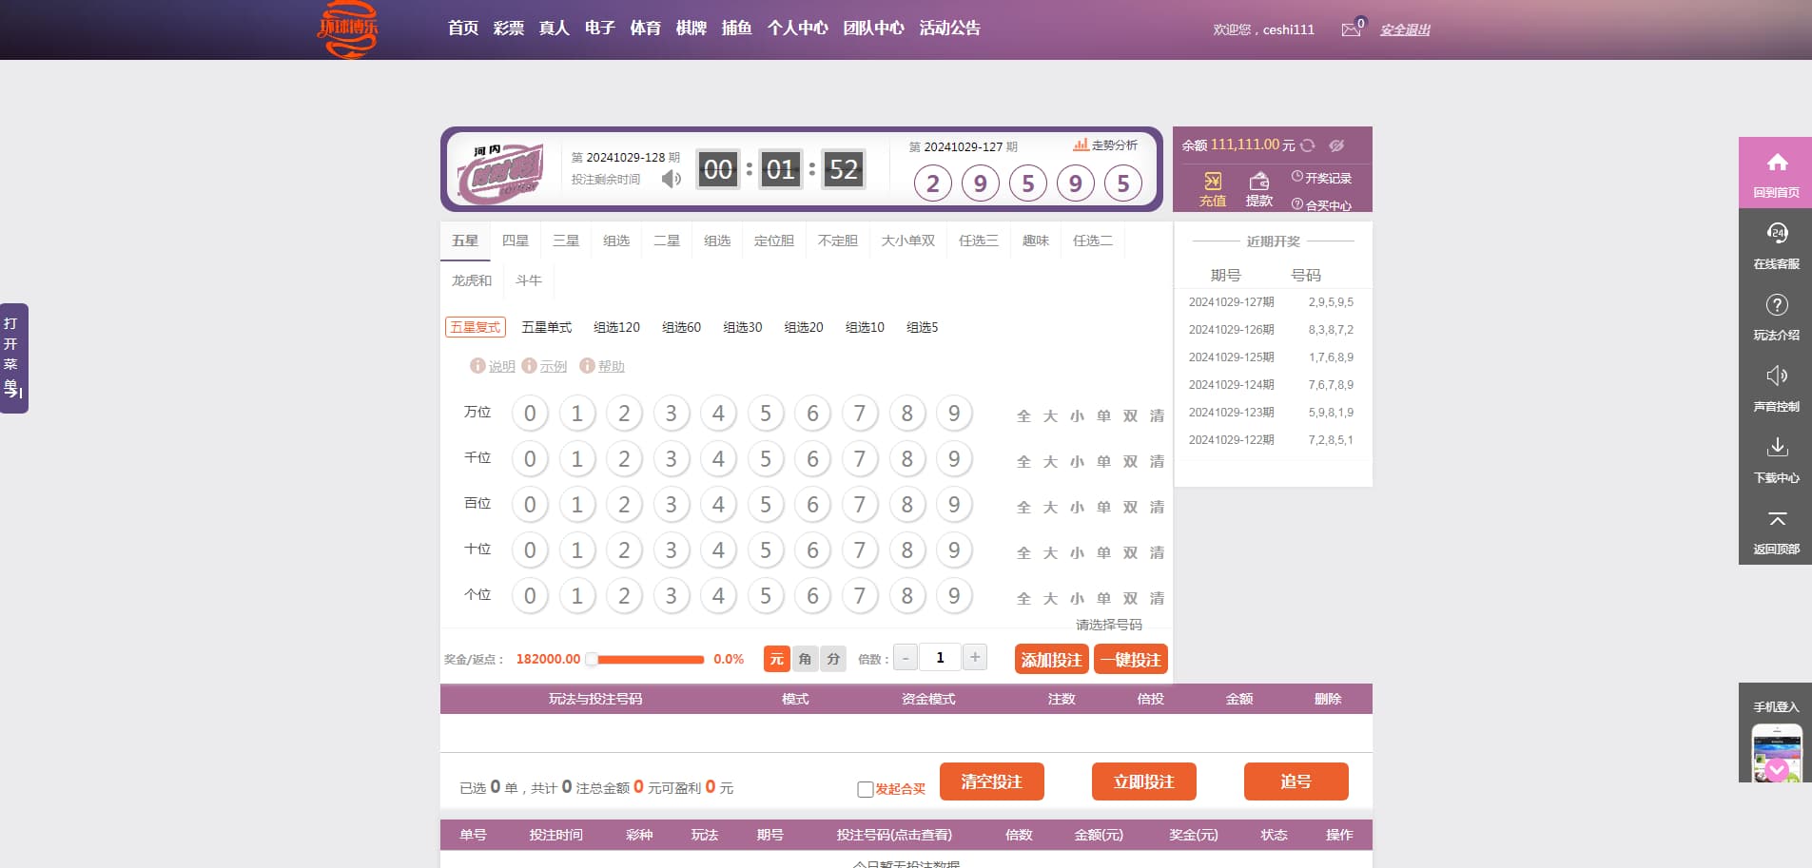Hide balance with the eye icon

(1336, 145)
